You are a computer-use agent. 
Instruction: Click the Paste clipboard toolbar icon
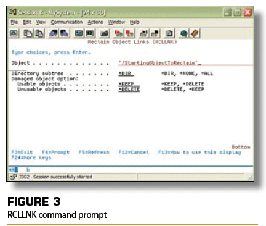pyautogui.click(x=39, y=33)
